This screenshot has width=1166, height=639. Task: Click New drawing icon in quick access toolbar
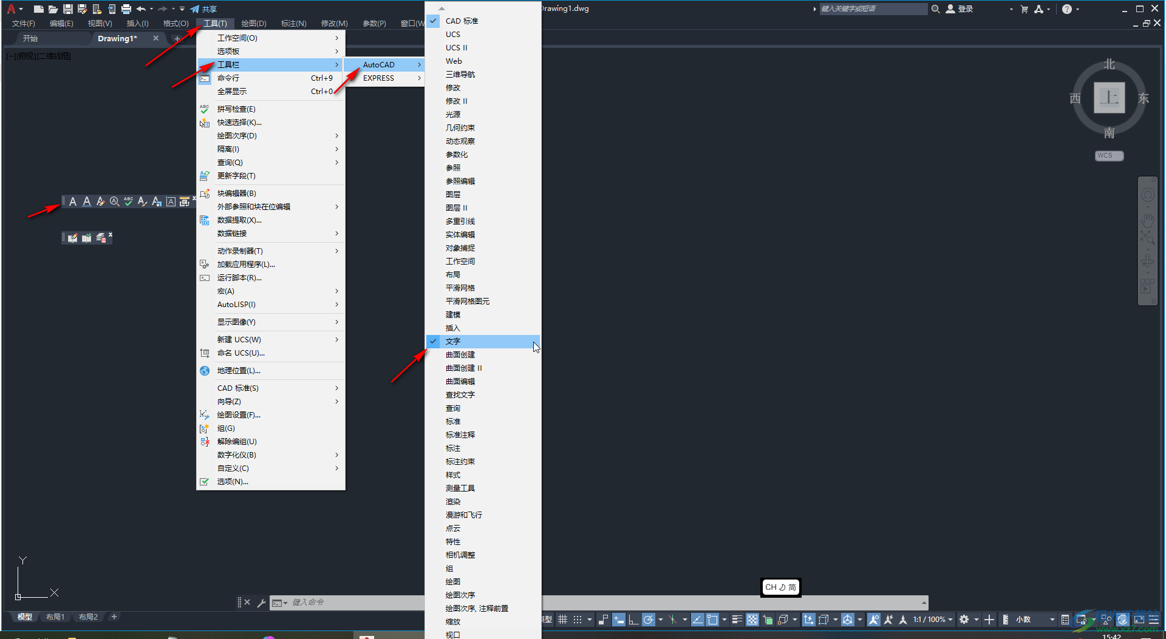pyautogui.click(x=38, y=9)
